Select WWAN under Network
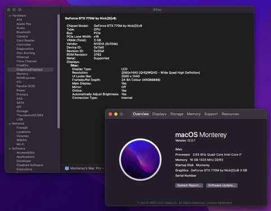The image size is (271, 211). pyautogui.click(x=21, y=140)
